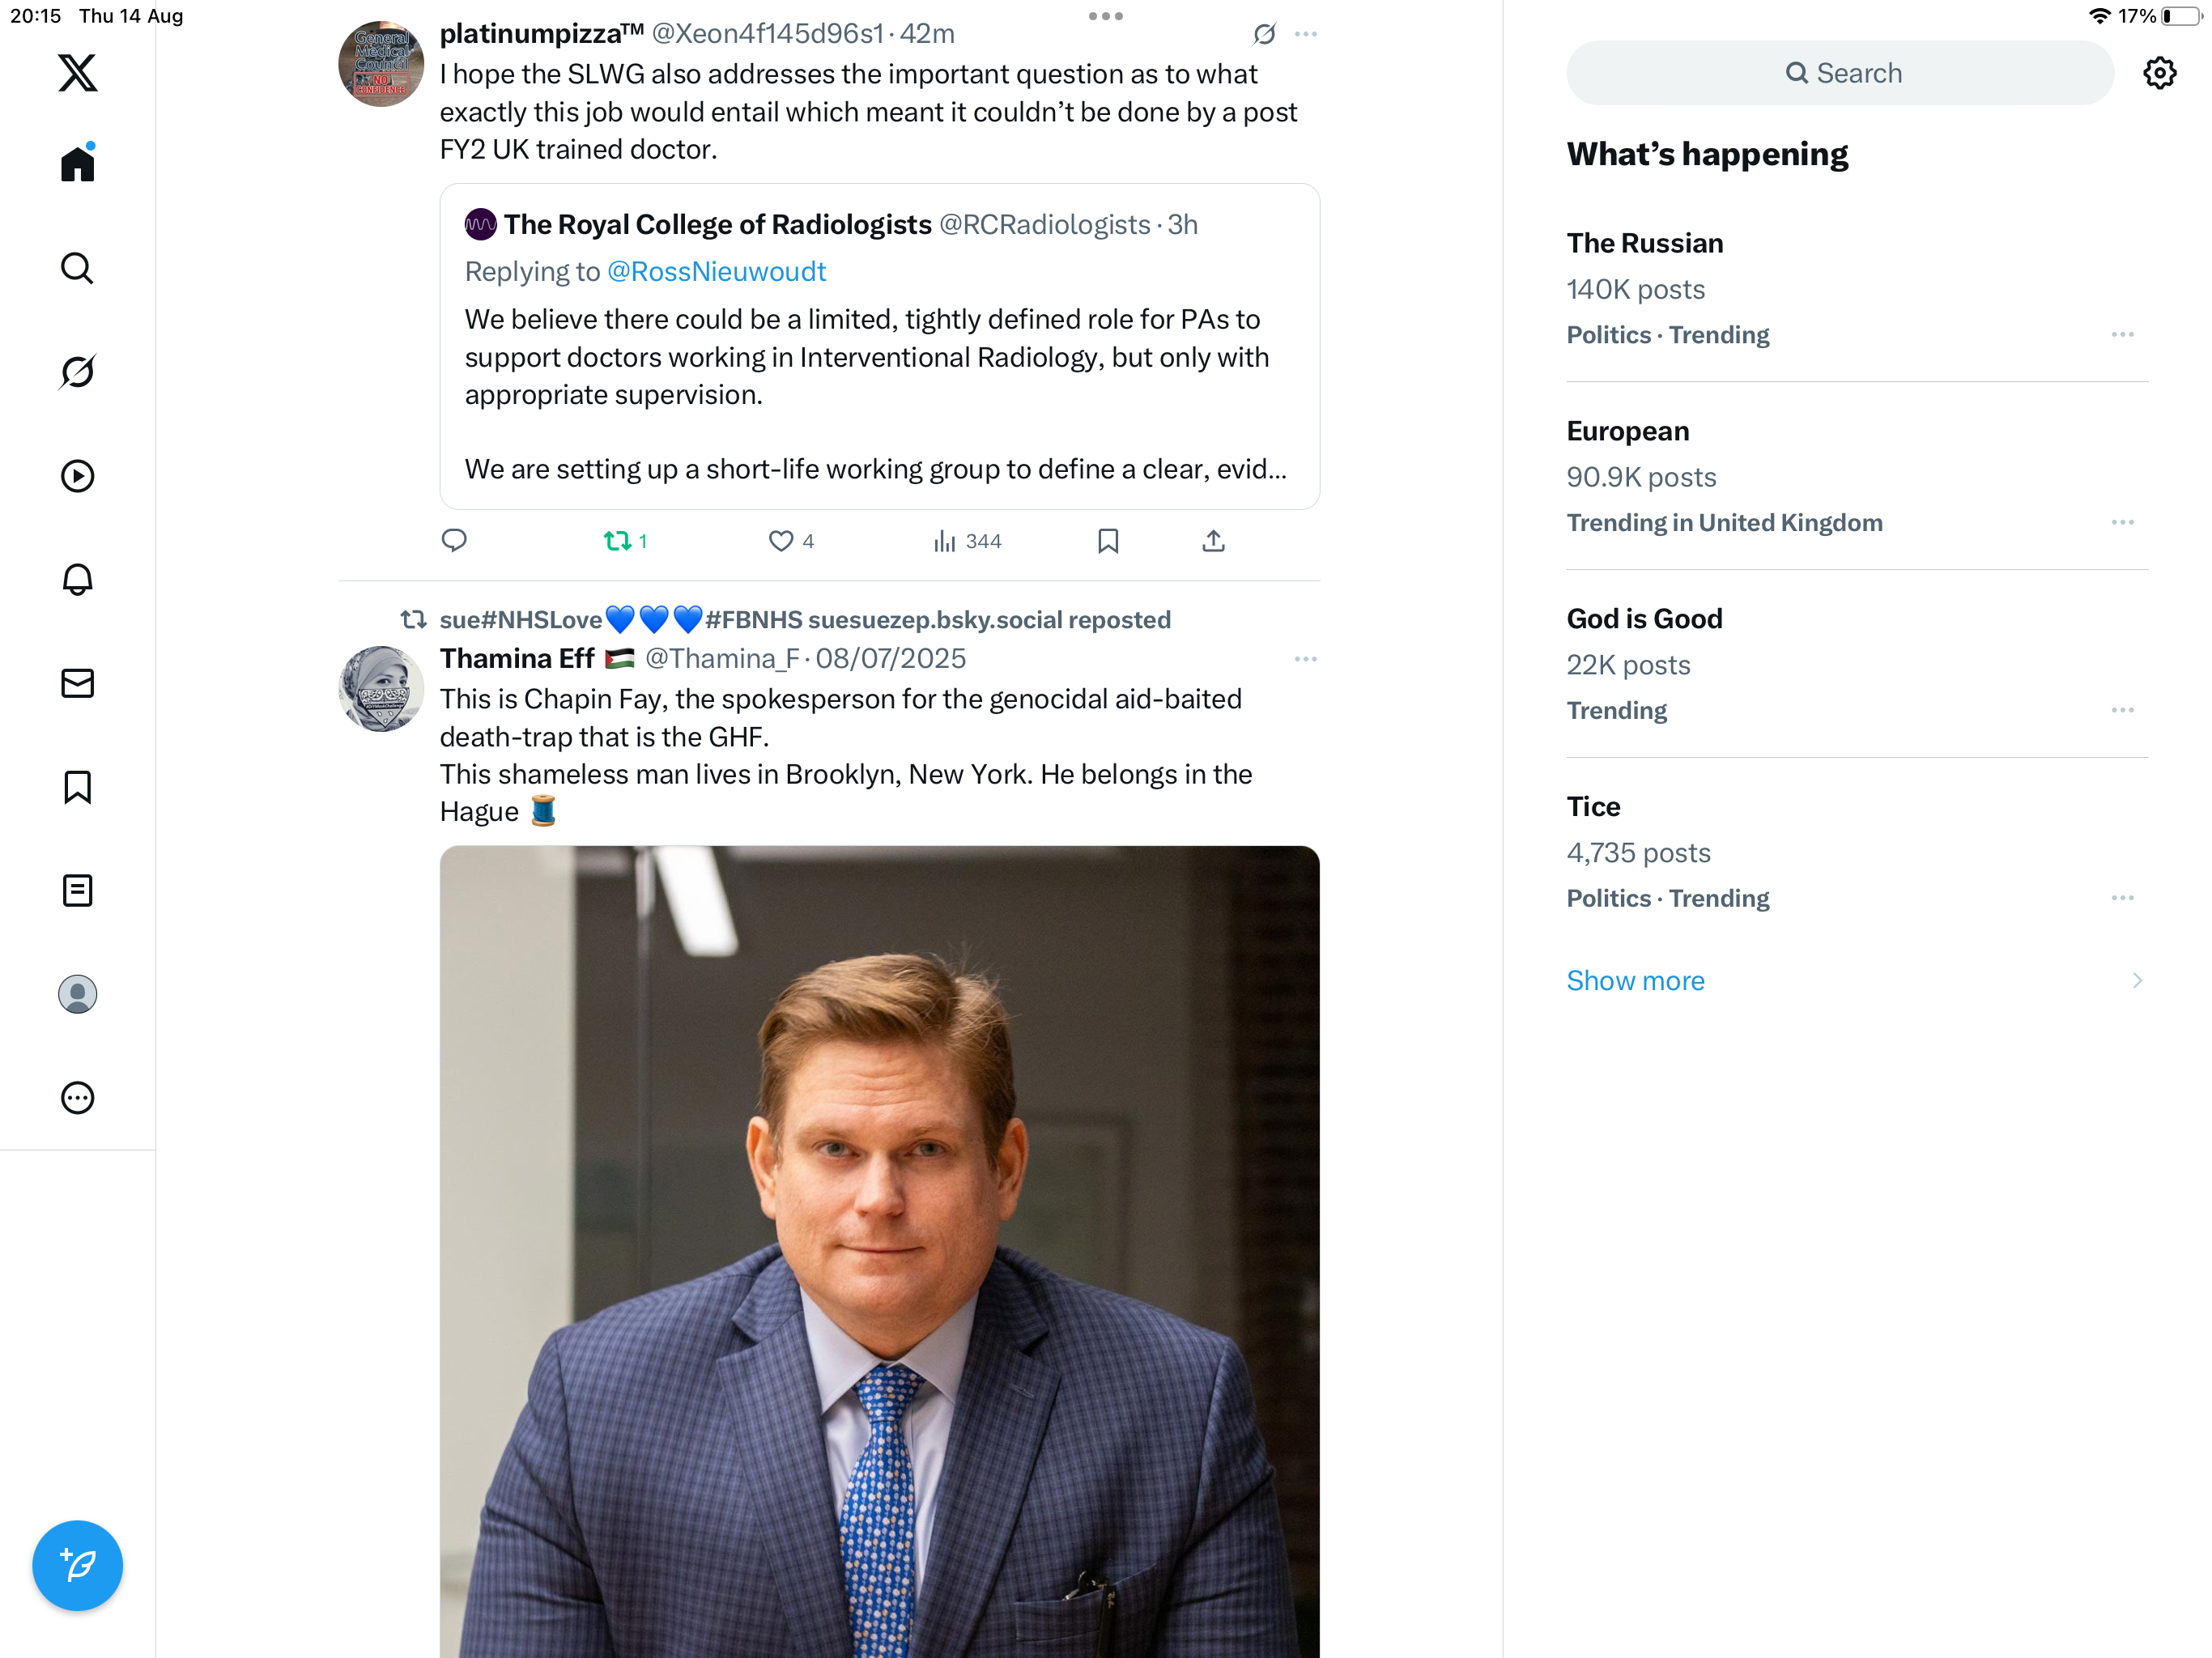Open more options for platinumpizza post
Viewport: 2212px width, 1658px height.
click(x=1305, y=34)
